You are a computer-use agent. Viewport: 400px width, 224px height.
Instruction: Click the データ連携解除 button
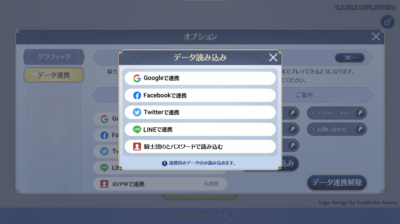tap(337, 182)
